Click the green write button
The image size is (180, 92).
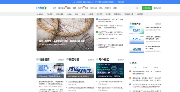click(x=147, y=8)
